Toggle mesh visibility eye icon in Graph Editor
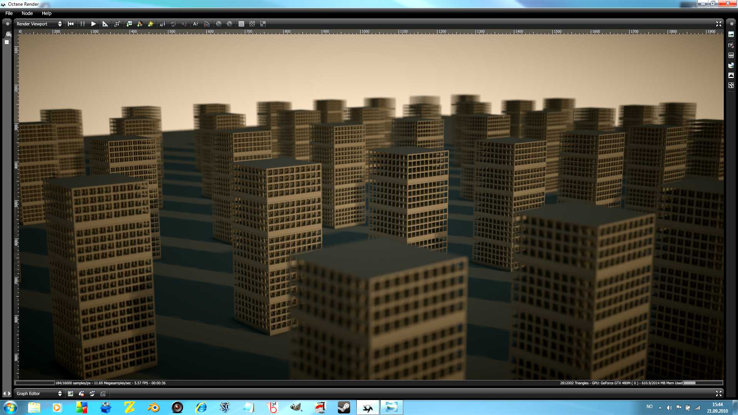Viewport: 738px width, 415px height. coord(81,393)
